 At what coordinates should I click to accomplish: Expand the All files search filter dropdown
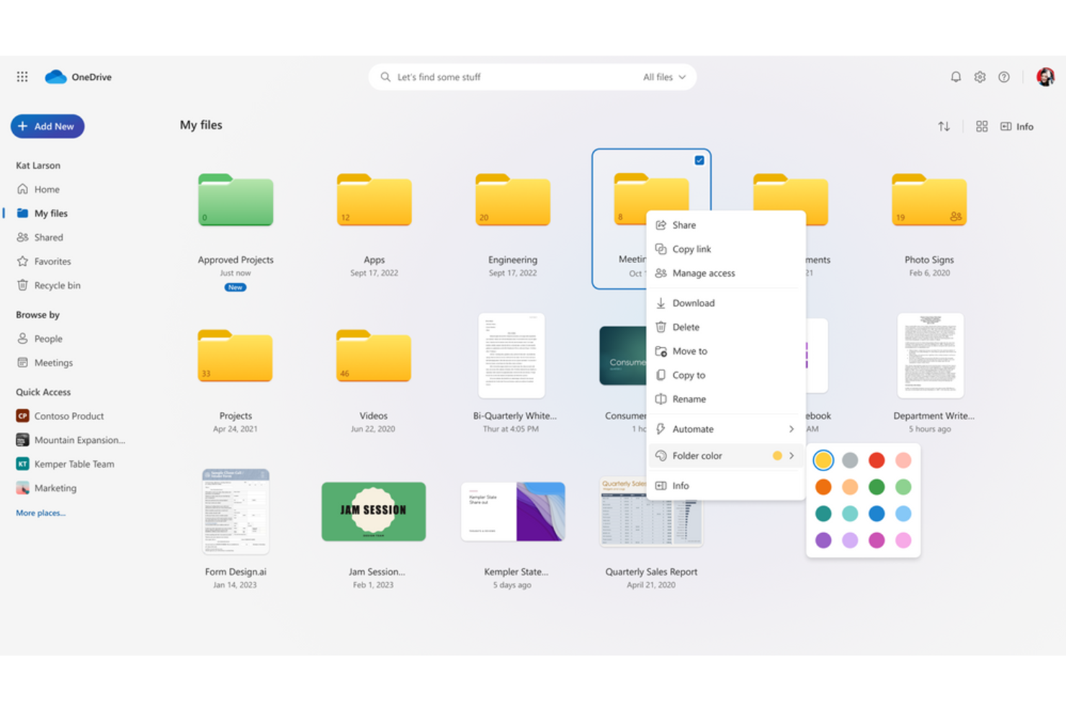(664, 77)
